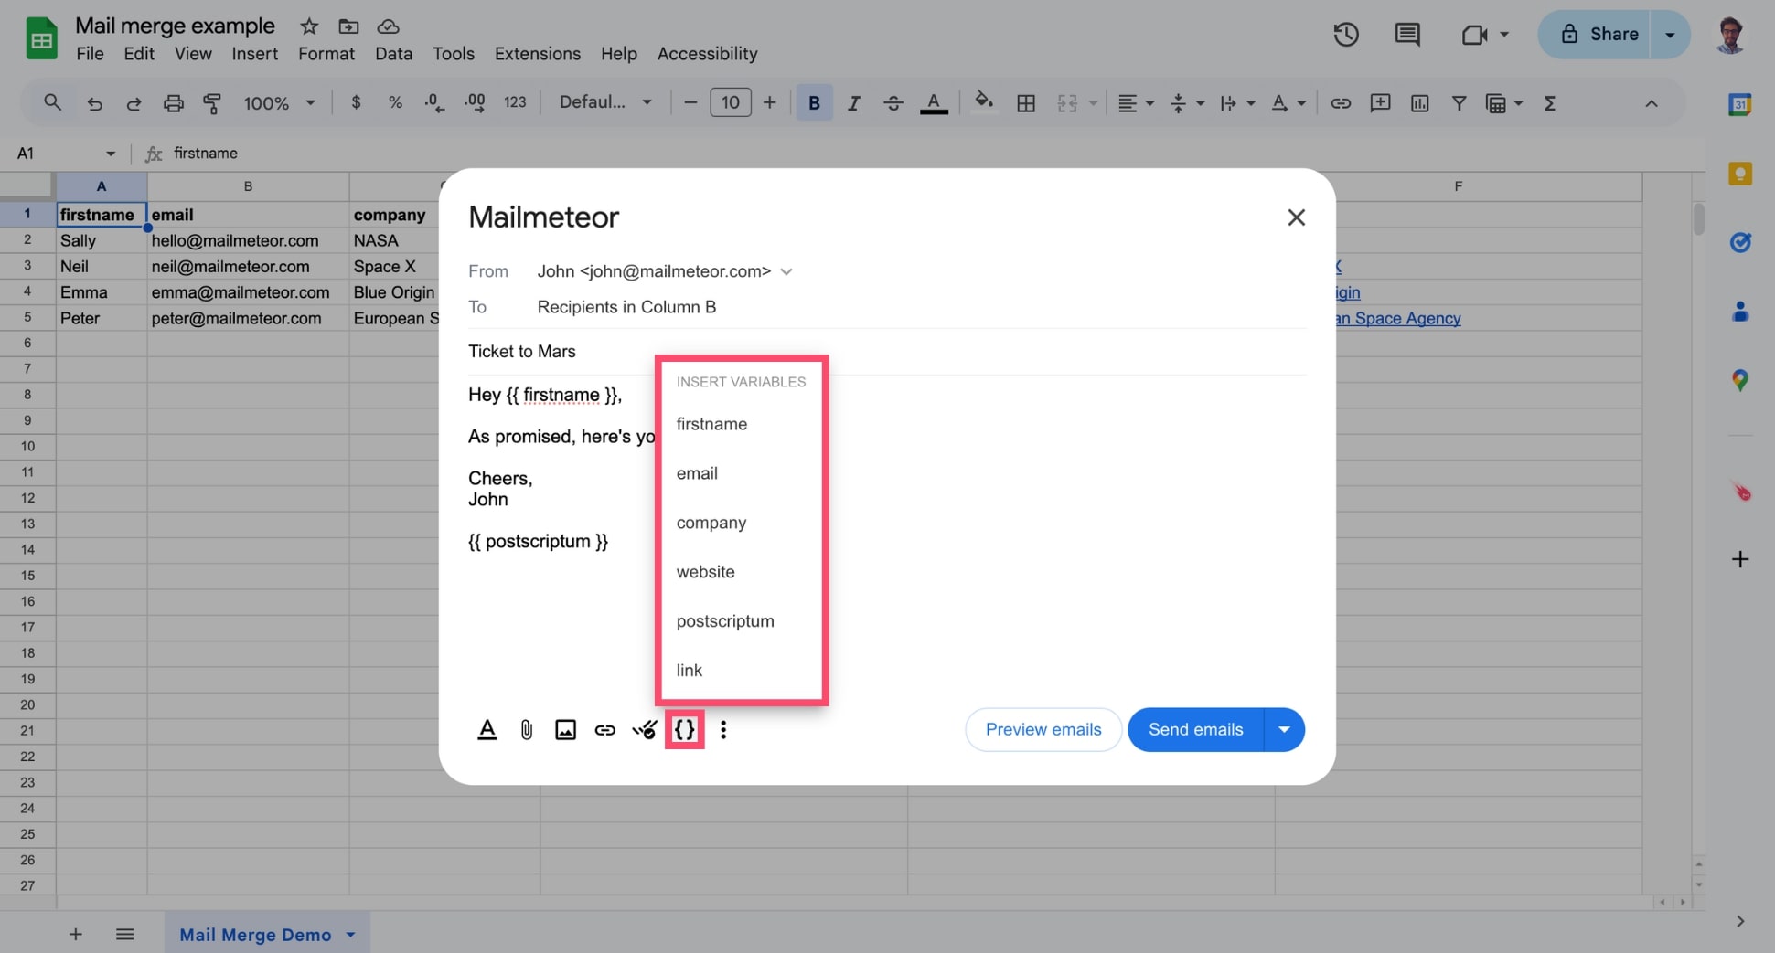
Task: Open Send emails dropdown arrow
Action: click(x=1284, y=729)
